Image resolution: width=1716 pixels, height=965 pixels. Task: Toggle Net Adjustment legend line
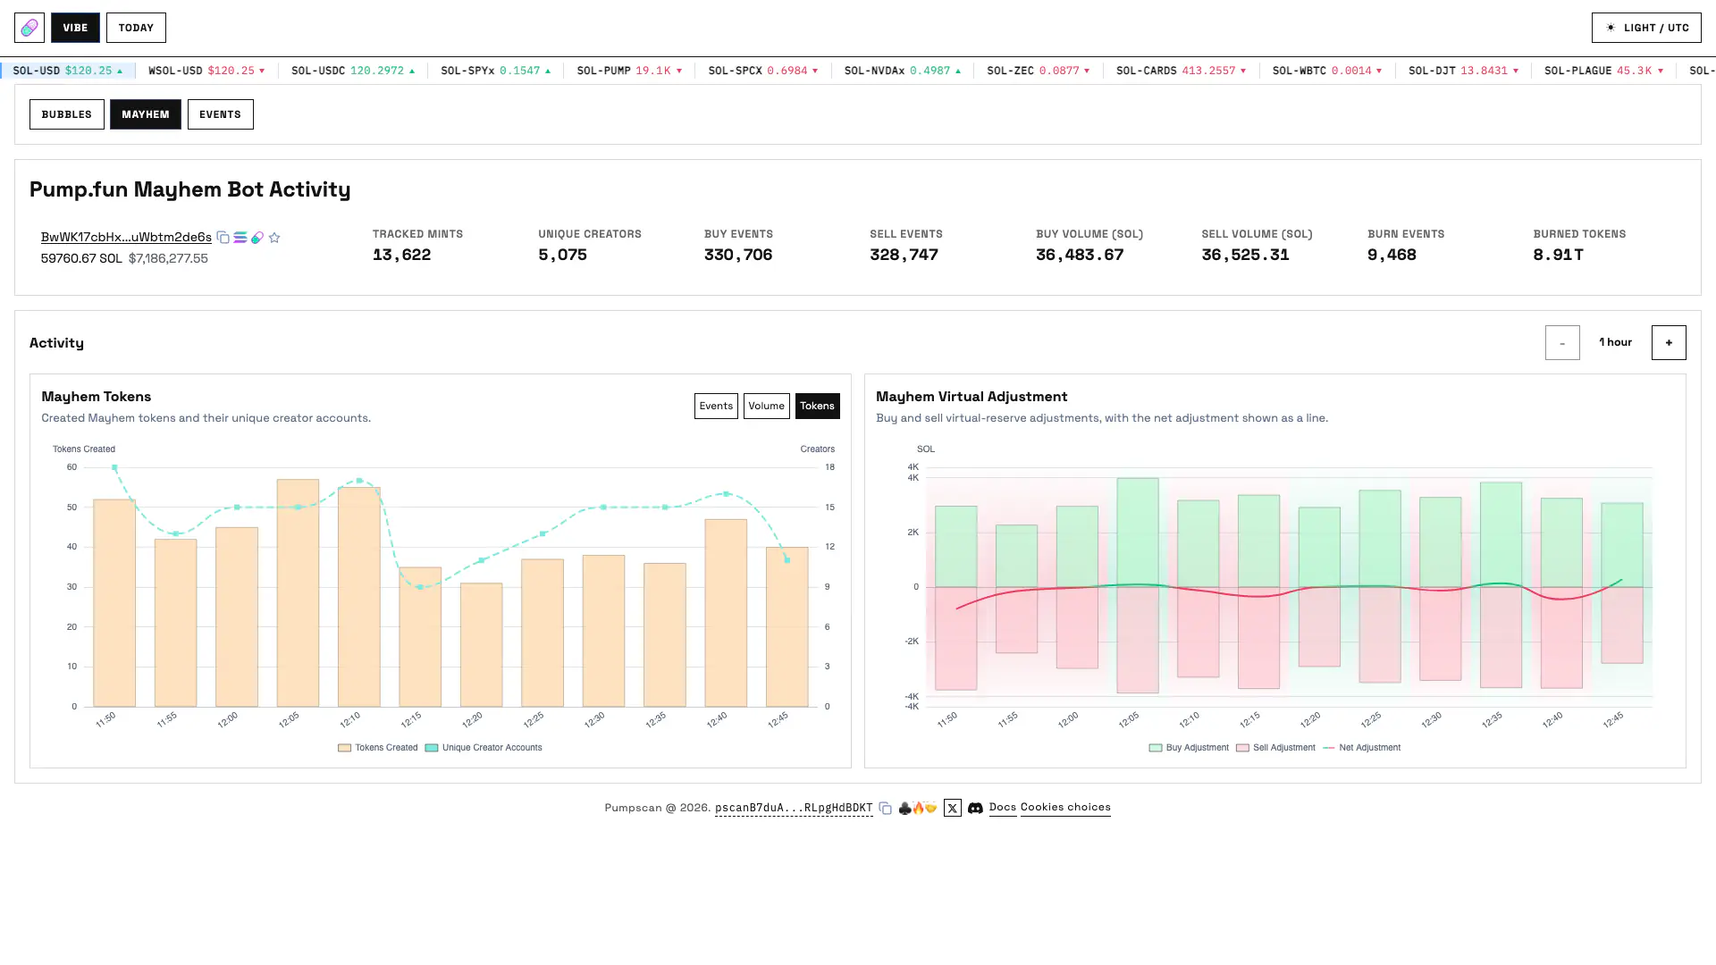1361,748
